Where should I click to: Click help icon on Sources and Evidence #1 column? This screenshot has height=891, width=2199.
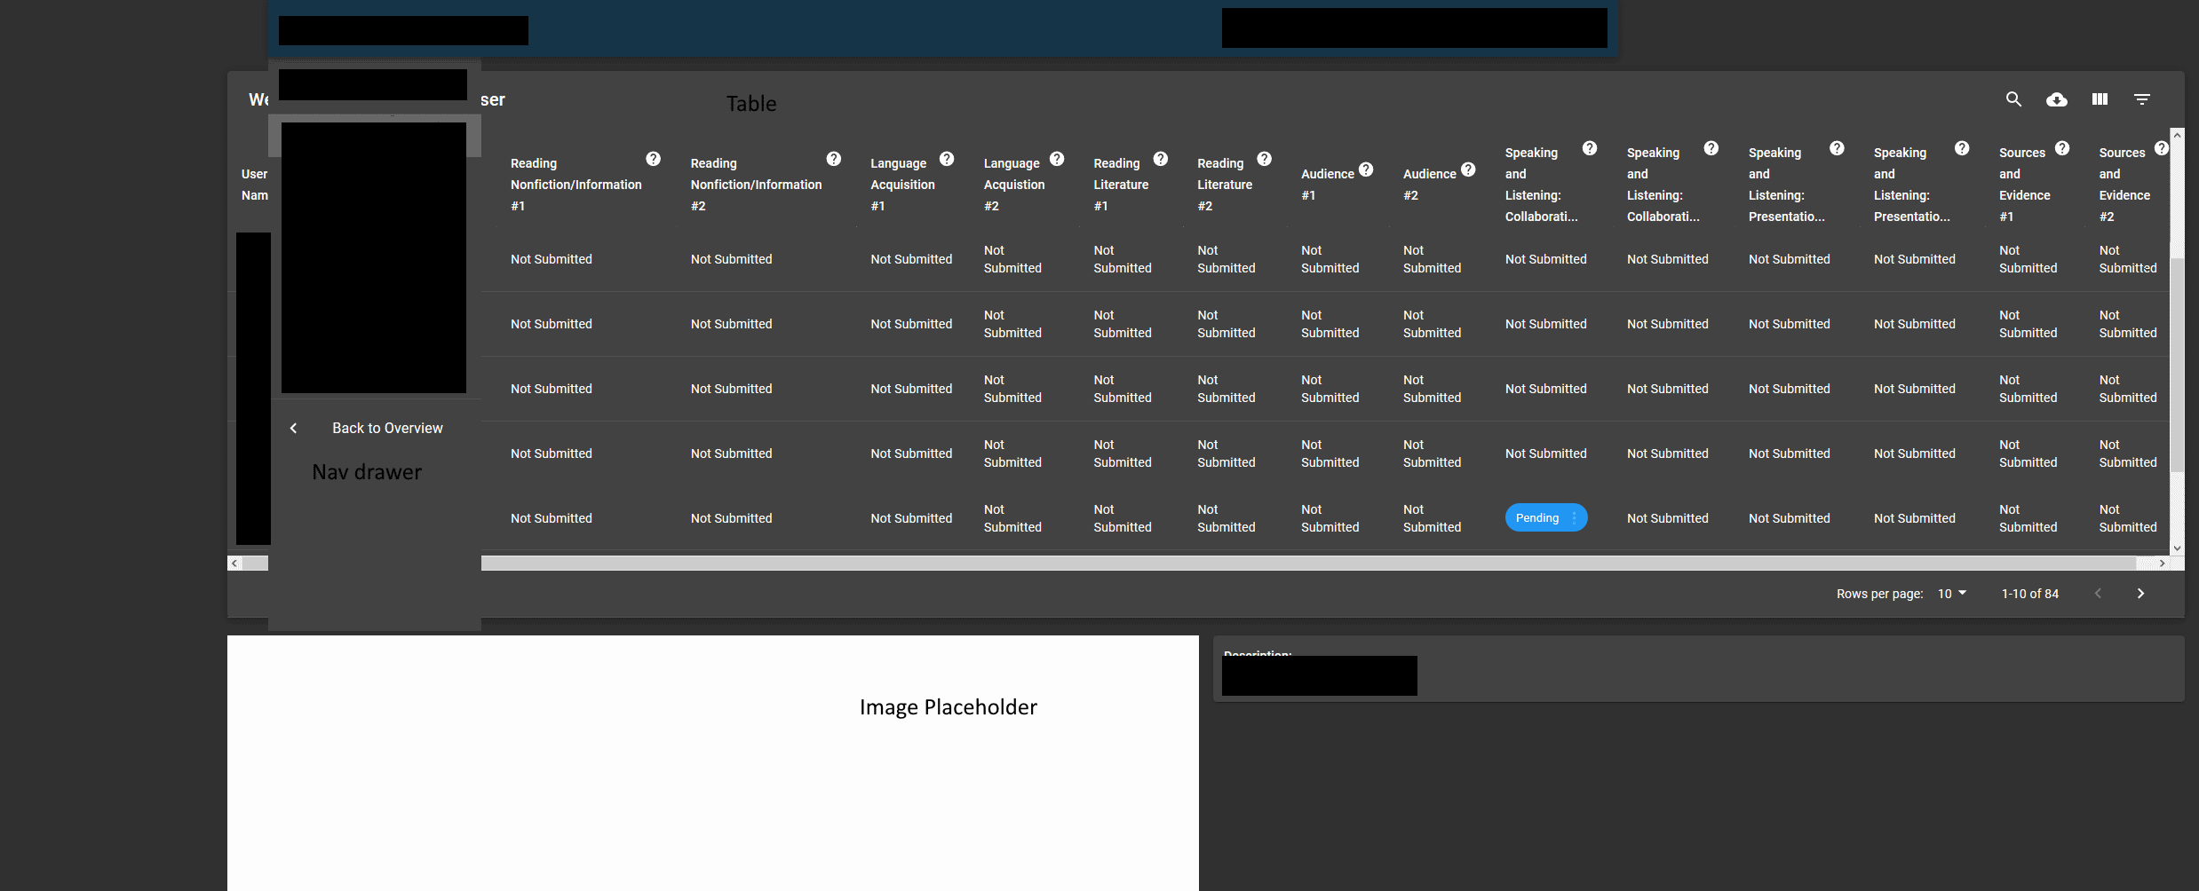point(2062,147)
